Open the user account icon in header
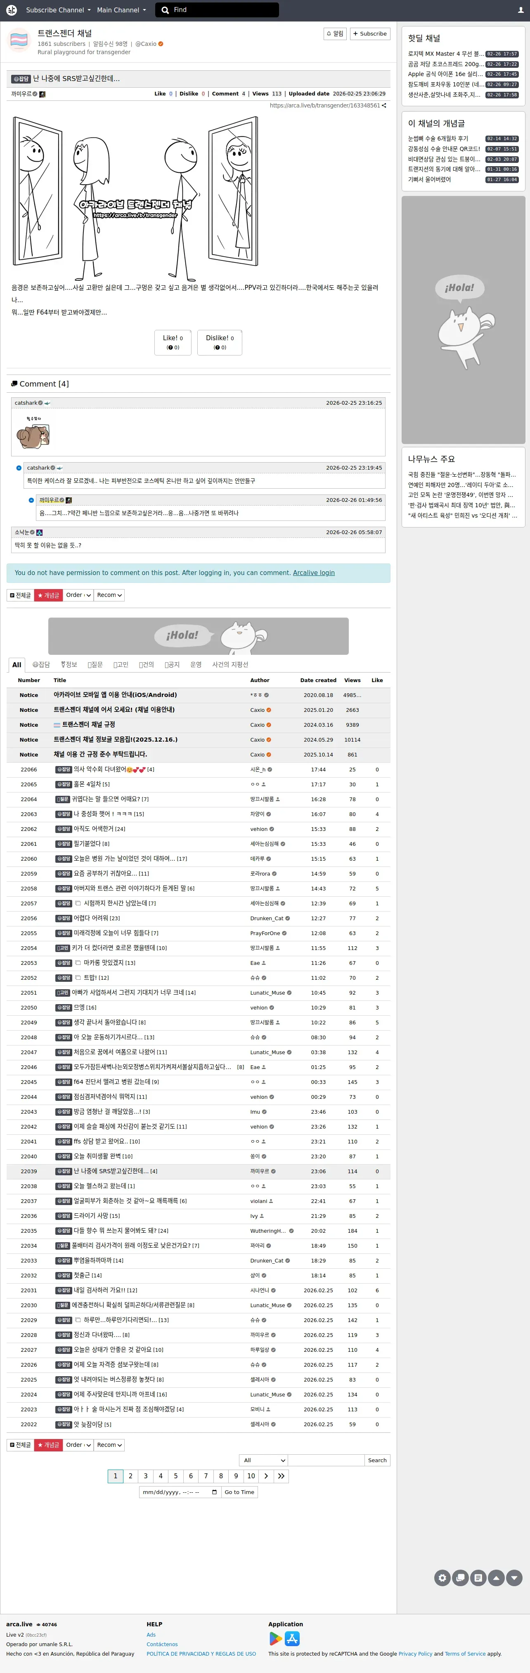 click(x=520, y=10)
